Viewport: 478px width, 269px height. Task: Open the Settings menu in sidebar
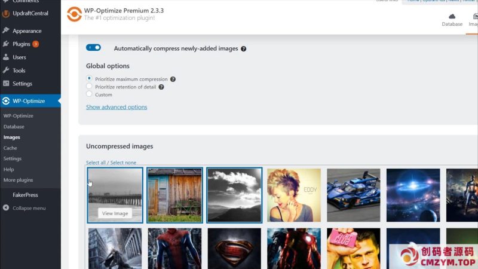(x=22, y=83)
